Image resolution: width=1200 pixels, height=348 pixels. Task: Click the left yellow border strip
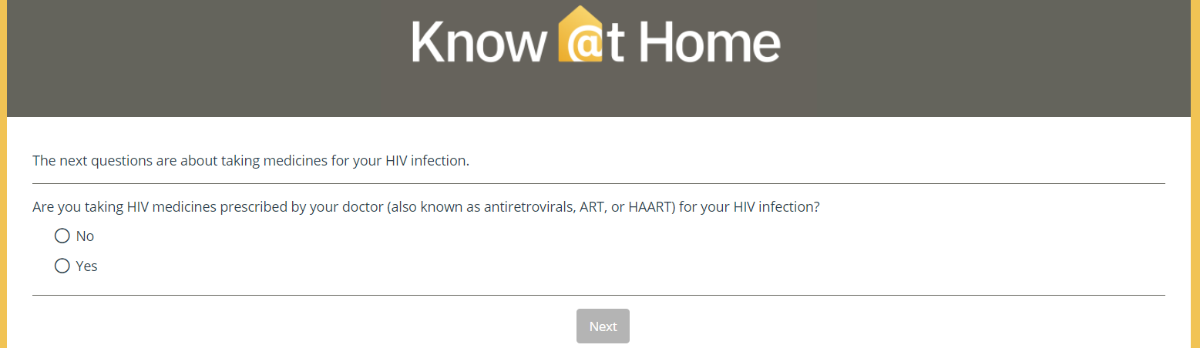coord(3,192)
